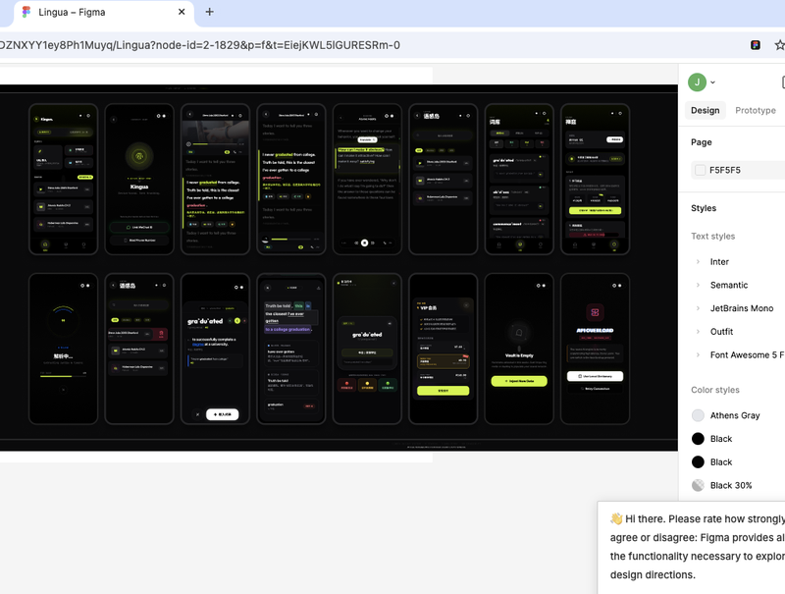The image size is (785, 594).
Task: Bookmark this page with the star icon
Action: pyautogui.click(x=779, y=45)
